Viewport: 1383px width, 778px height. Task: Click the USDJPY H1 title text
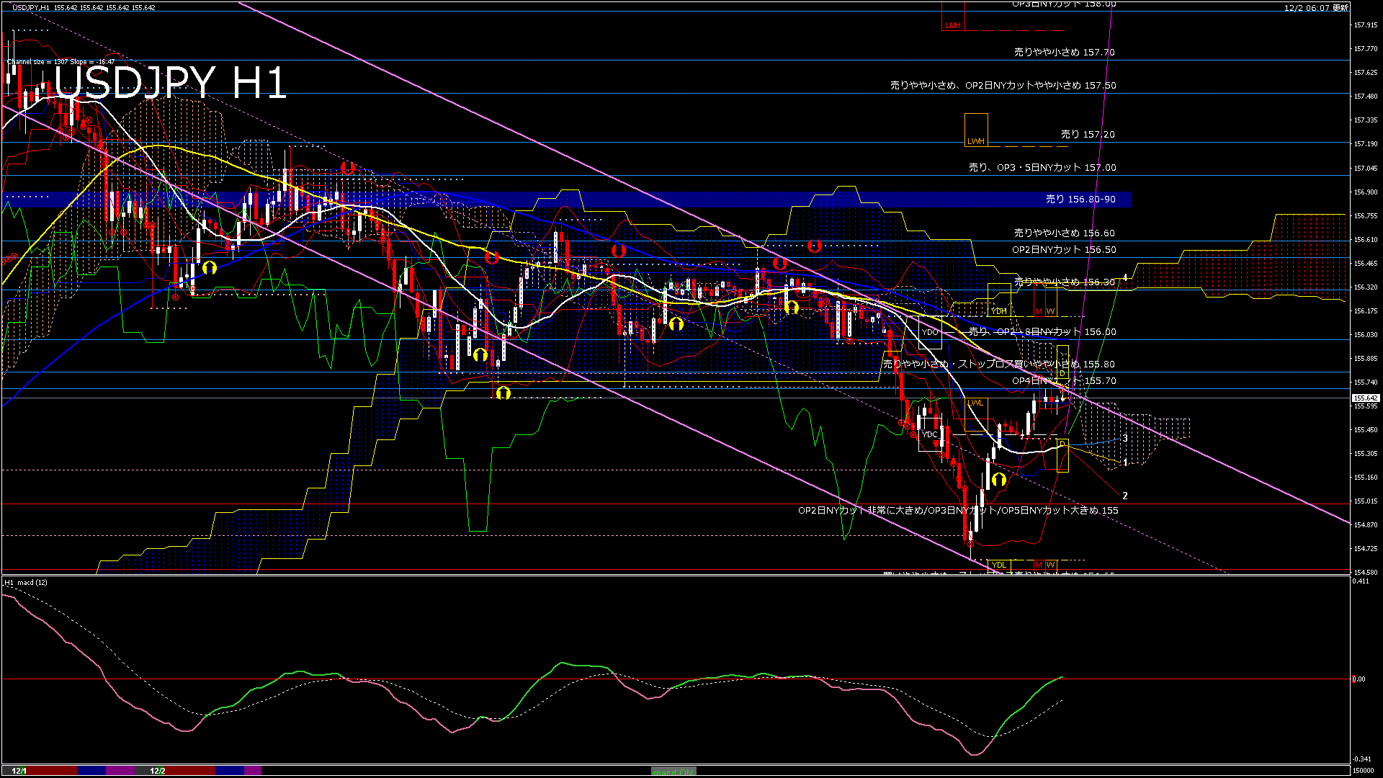[x=171, y=82]
